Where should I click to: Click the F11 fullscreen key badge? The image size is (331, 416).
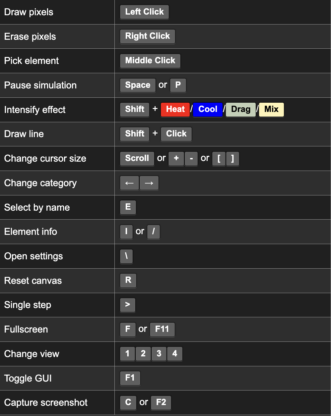pos(162,329)
